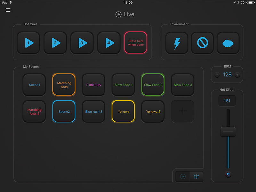Viewport: 256px width, 192px height.
Task: Add a new scene with plus tile
Action: (183, 112)
